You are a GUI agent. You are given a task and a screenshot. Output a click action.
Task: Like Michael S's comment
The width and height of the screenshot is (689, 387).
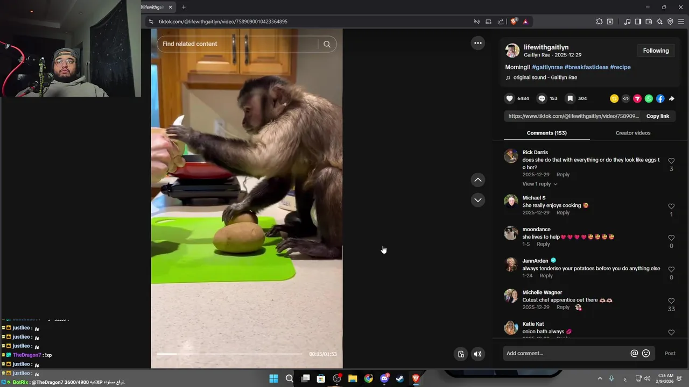point(671,206)
